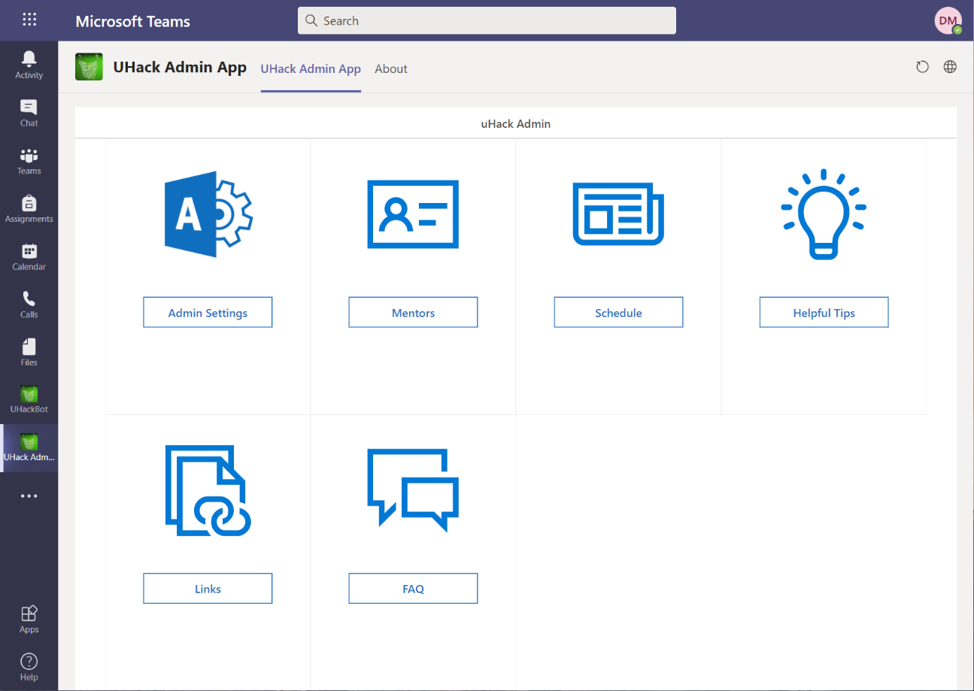
Task: Select the UHack Admin App tab
Action: tap(311, 68)
